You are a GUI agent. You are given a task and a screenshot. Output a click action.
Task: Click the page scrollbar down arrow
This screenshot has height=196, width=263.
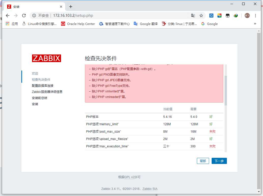(x=259, y=191)
